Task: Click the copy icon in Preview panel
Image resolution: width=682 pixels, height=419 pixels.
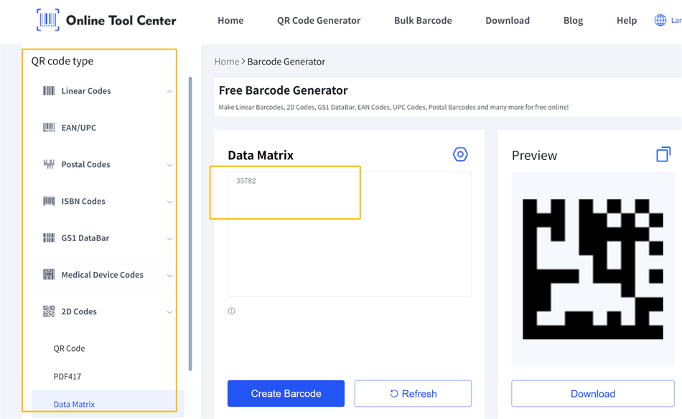Action: (x=662, y=154)
